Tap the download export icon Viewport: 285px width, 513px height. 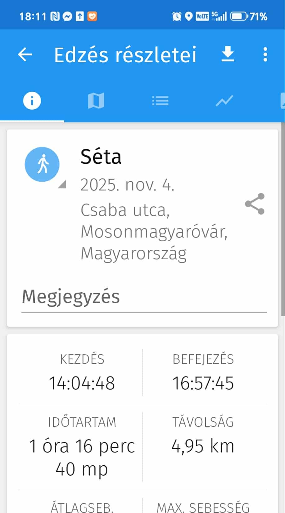click(228, 54)
